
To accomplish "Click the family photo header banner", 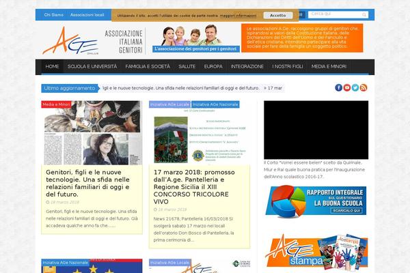I will tap(196, 38).
